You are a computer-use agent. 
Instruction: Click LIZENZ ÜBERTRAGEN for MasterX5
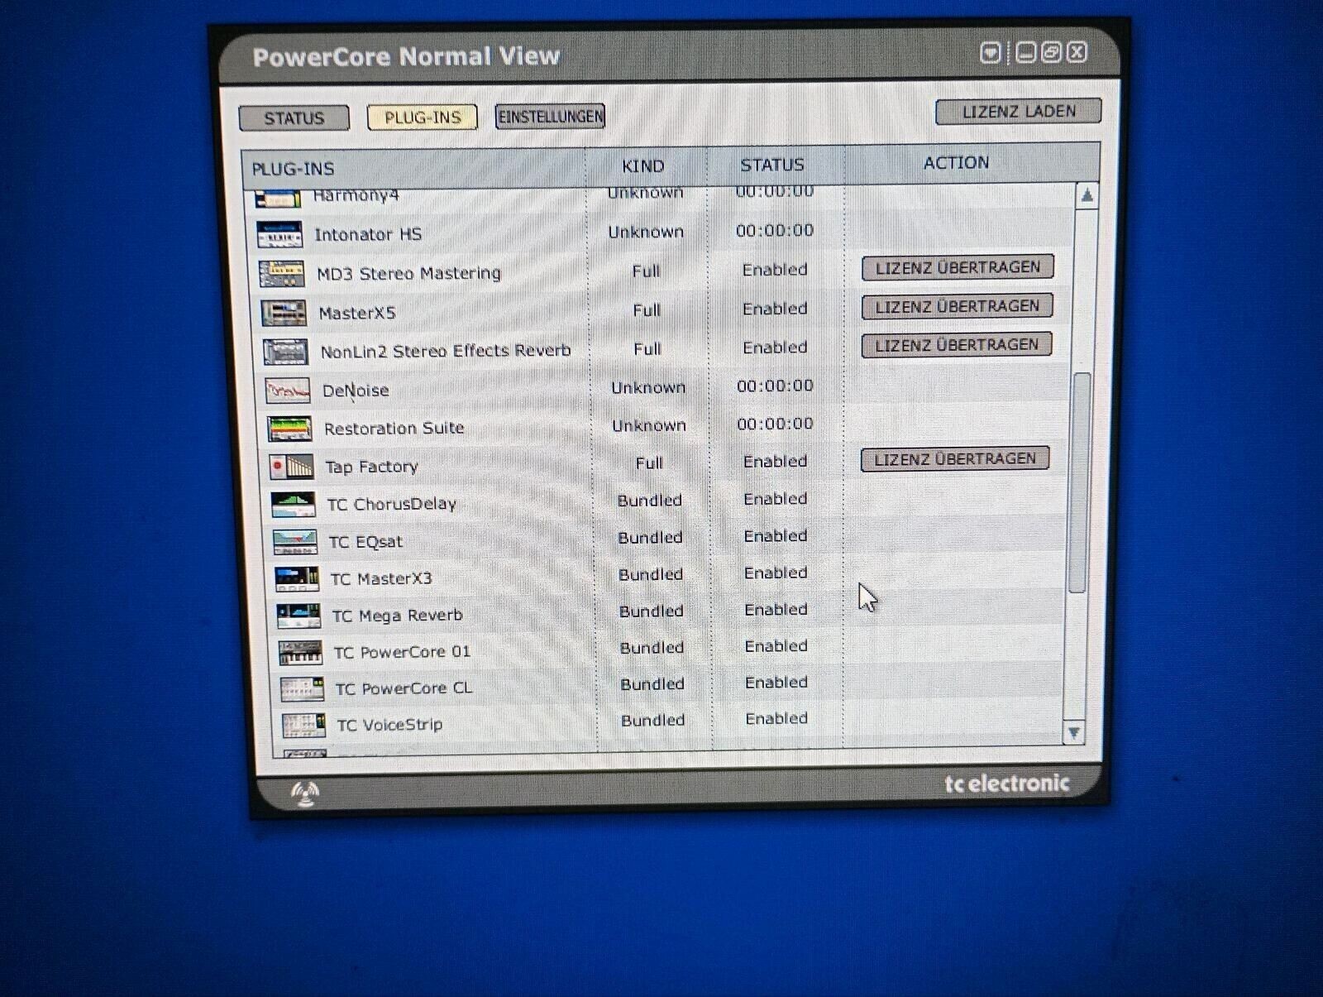tap(957, 306)
